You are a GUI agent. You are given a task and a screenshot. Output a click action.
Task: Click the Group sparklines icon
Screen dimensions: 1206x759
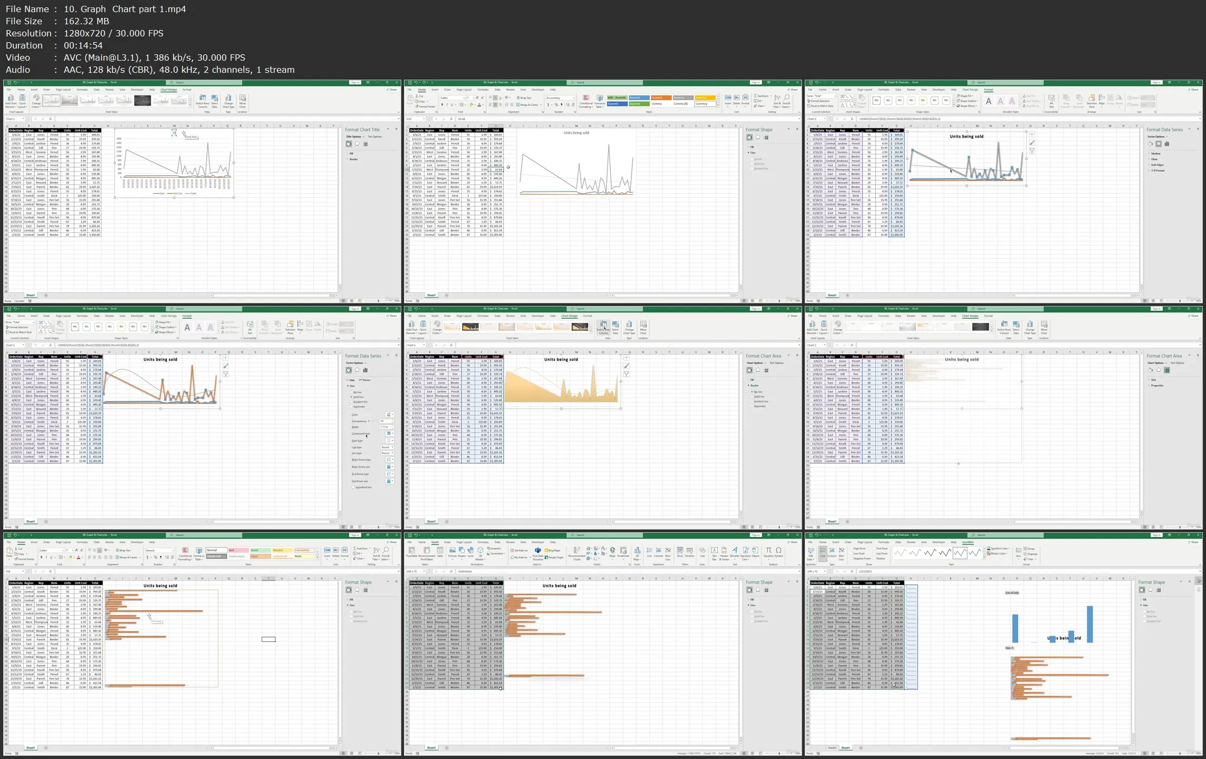tap(1029, 549)
